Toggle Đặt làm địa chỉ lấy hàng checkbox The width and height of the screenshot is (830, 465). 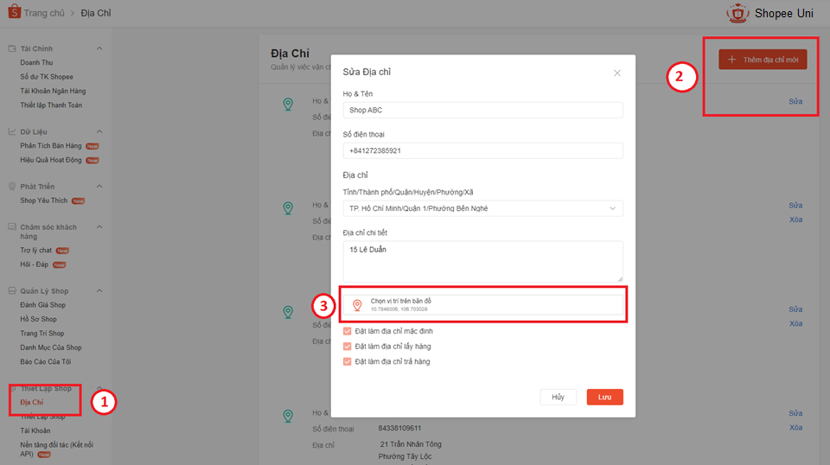[x=348, y=346]
